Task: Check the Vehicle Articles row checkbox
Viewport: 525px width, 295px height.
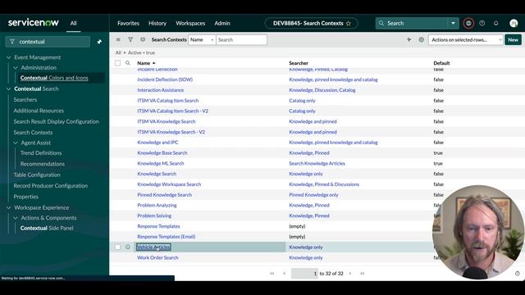Action: [x=117, y=247]
